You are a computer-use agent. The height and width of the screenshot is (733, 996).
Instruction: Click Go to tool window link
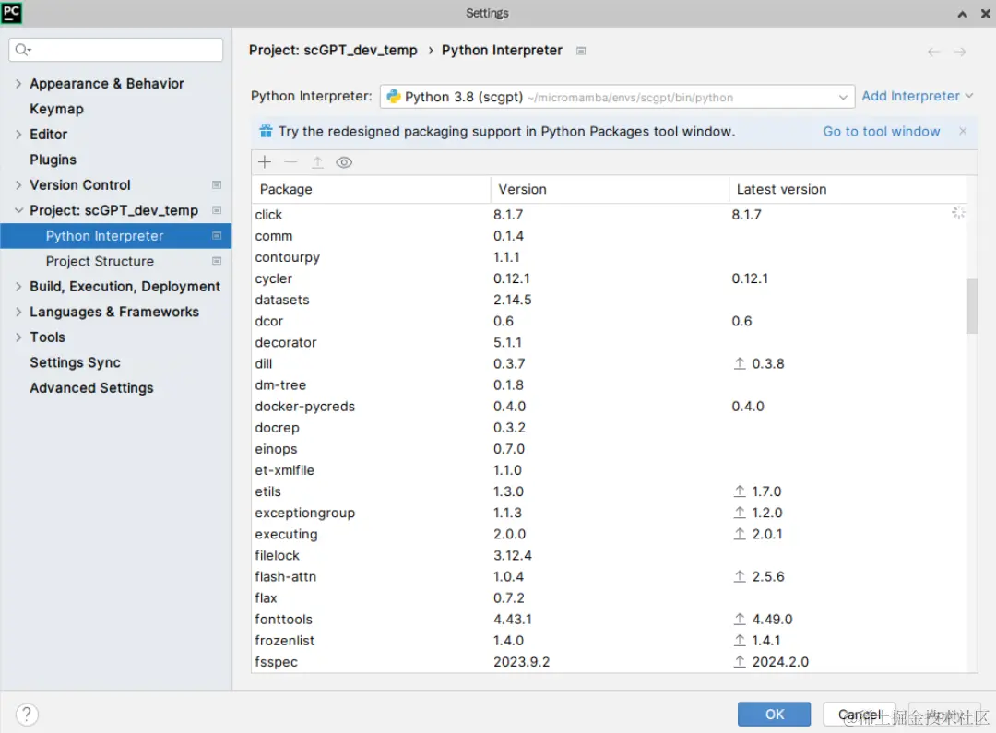pos(881,131)
